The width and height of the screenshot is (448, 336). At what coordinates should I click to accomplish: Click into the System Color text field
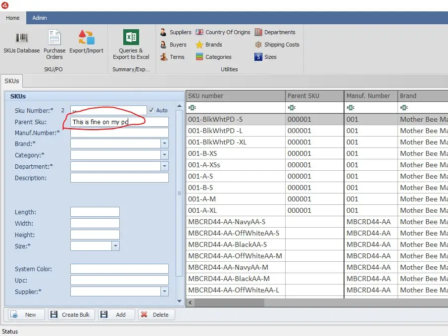119,269
